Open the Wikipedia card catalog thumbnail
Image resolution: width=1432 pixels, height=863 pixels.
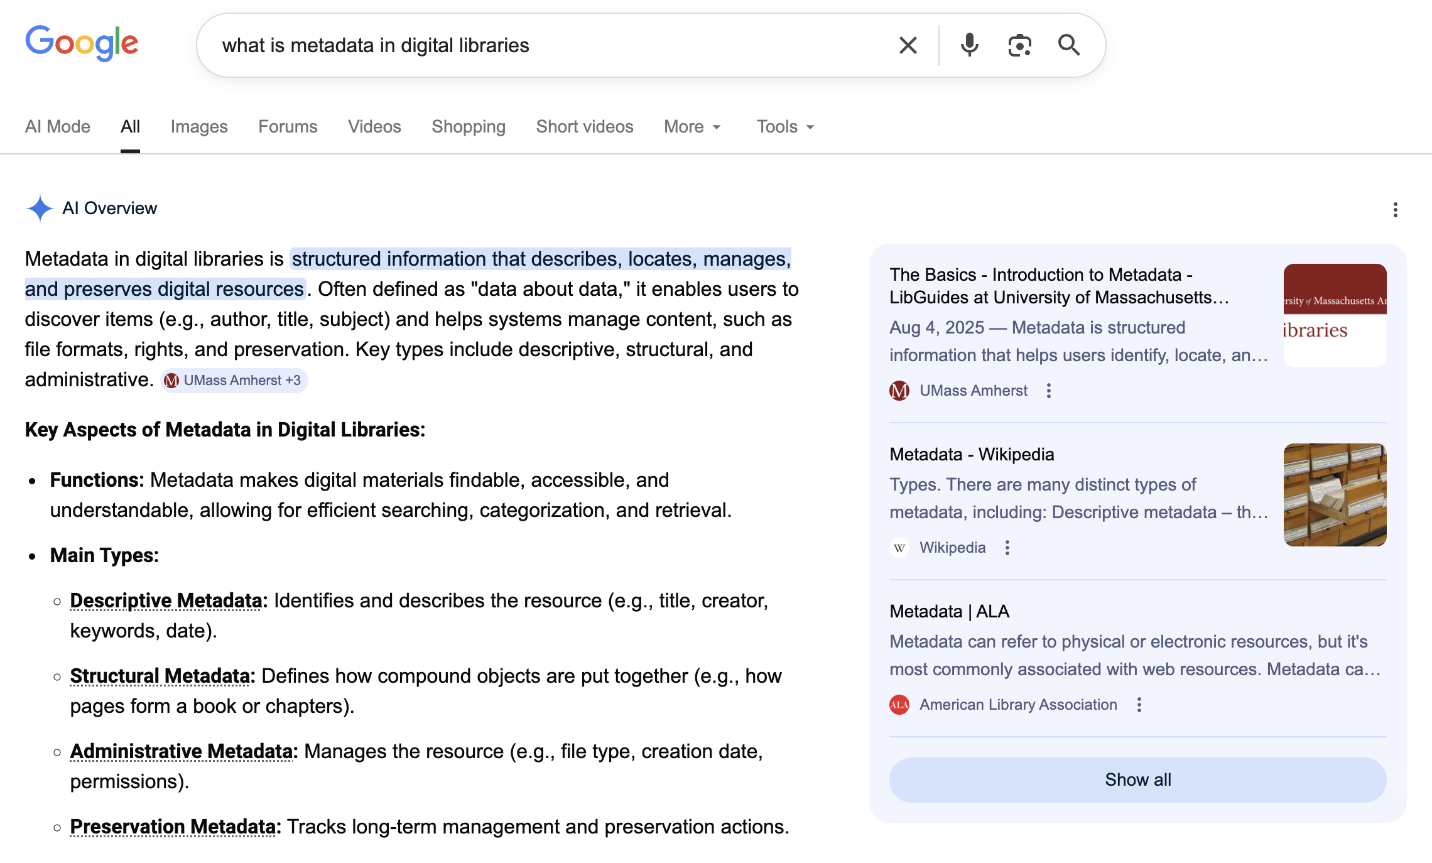(x=1335, y=495)
